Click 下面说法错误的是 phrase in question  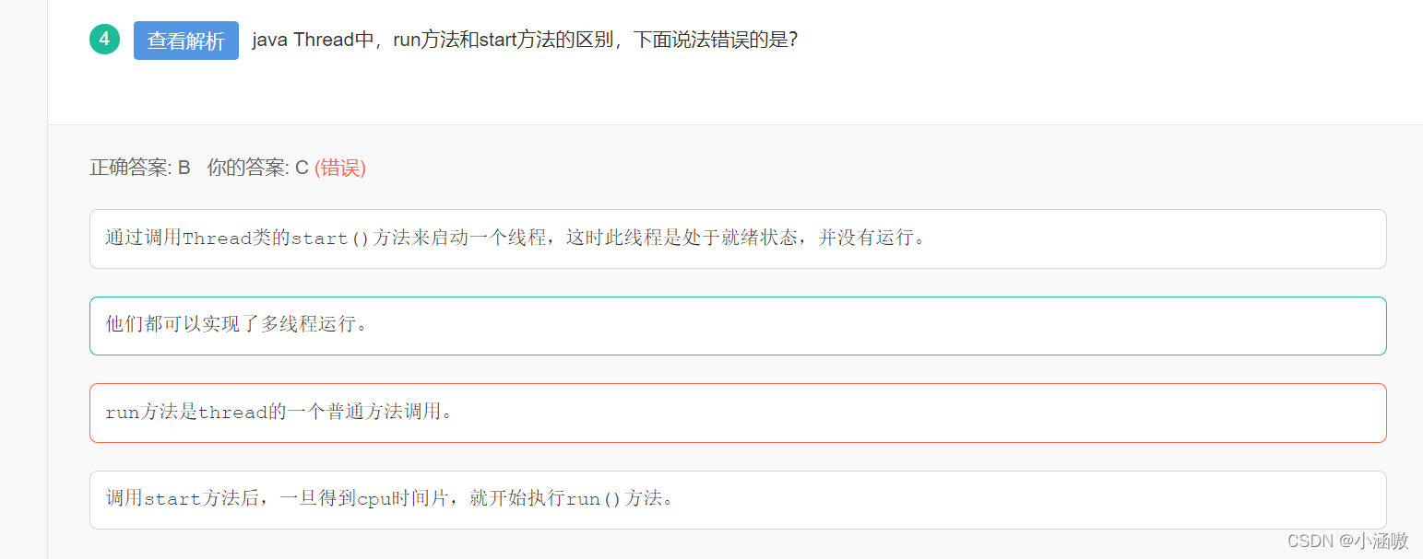(715, 41)
